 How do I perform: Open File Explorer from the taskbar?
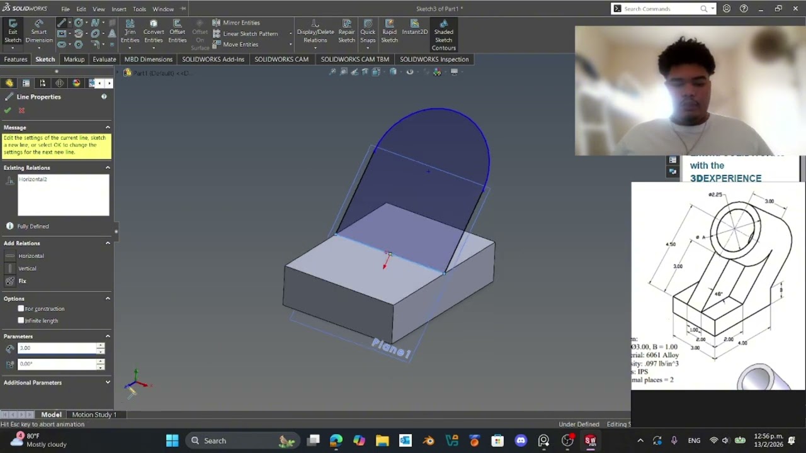pyautogui.click(x=382, y=440)
